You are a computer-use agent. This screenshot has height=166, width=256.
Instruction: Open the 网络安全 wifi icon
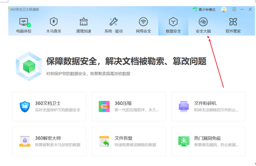[x=143, y=21]
